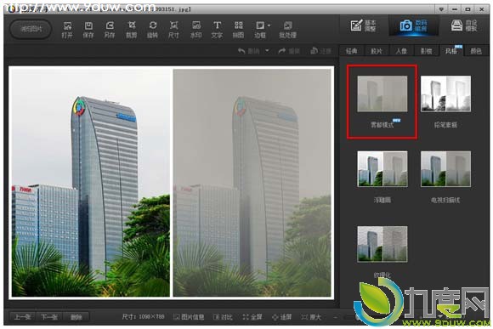Toggle the Compare (对比) view
The image size is (493, 329).
[223, 317]
